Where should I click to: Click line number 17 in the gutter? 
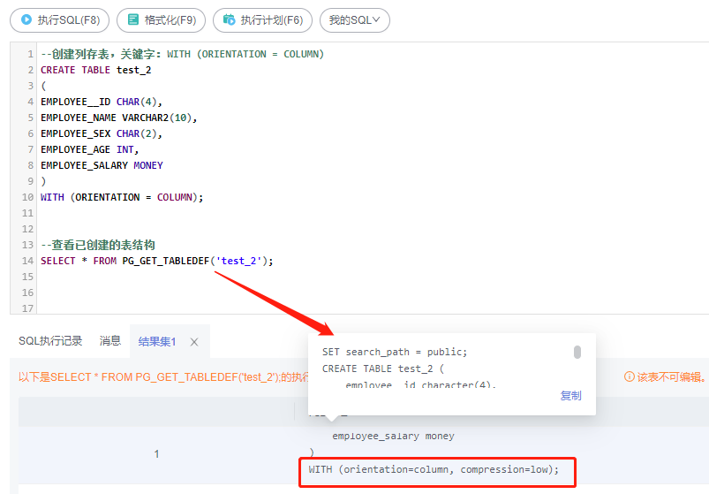click(27, 308)
